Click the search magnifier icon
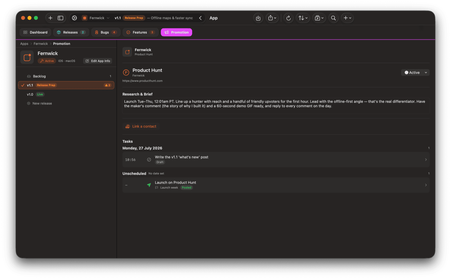The height and width of the screenshot is (279, 451). pos(333,18)
